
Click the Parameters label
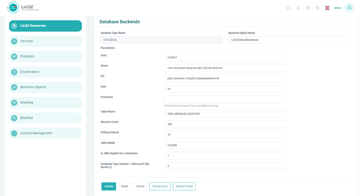tap(108, 48)
